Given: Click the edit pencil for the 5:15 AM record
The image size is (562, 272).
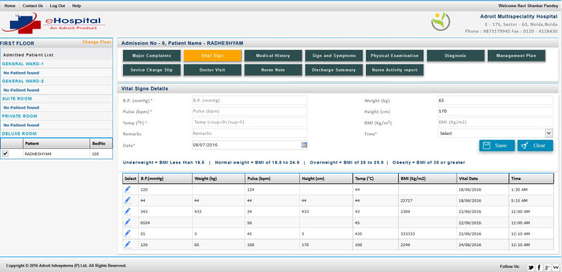Looking at the screenshot, I should click(x=128, y=200).
